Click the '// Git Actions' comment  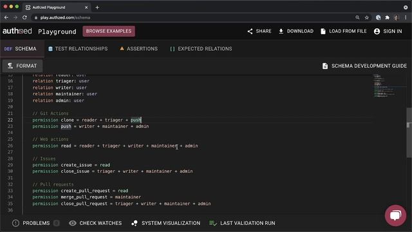(x=50, y=113)
